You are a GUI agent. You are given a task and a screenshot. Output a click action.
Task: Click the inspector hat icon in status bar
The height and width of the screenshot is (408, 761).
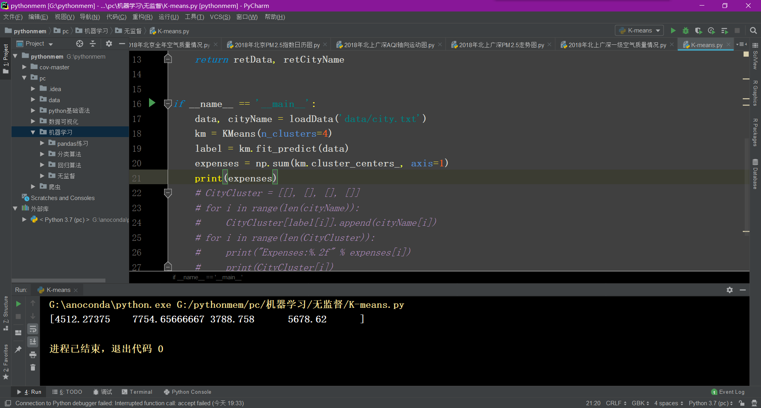754,403
